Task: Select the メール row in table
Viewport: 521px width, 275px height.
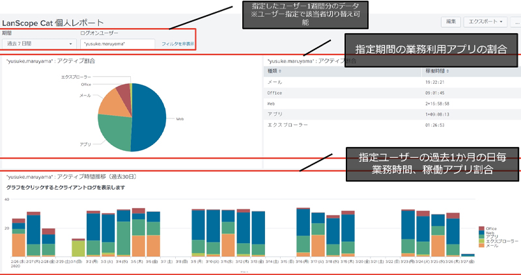Action: pos(392,82)
